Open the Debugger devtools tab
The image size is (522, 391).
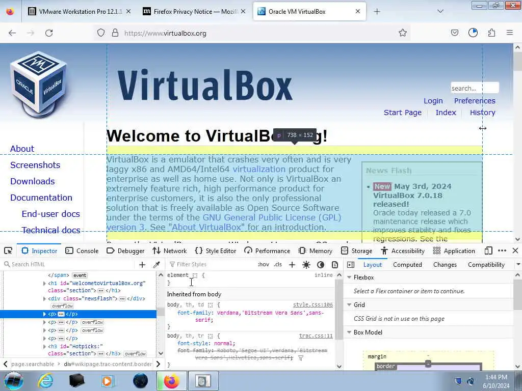[125, 250]
